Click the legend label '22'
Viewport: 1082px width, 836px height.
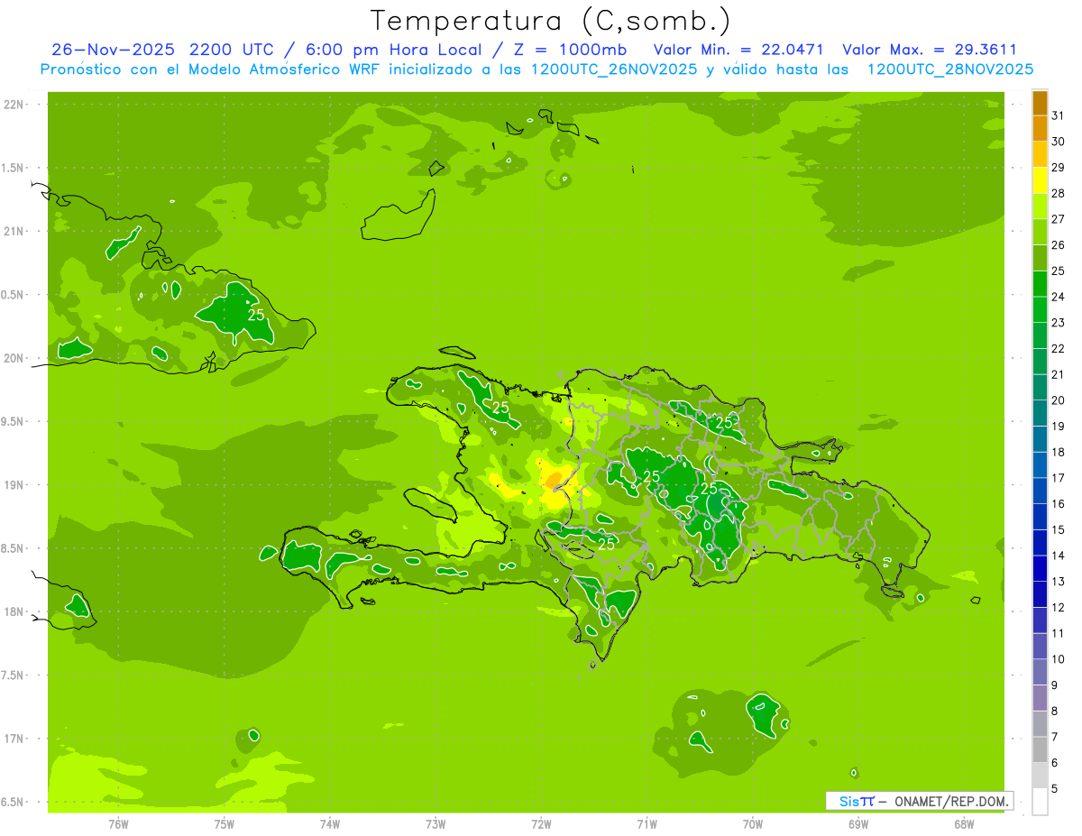pos(1059,349)
